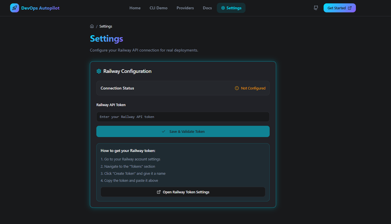Click the Railway API Token label
This screenshot has width=391, height=224.
[x=111, y=105]
